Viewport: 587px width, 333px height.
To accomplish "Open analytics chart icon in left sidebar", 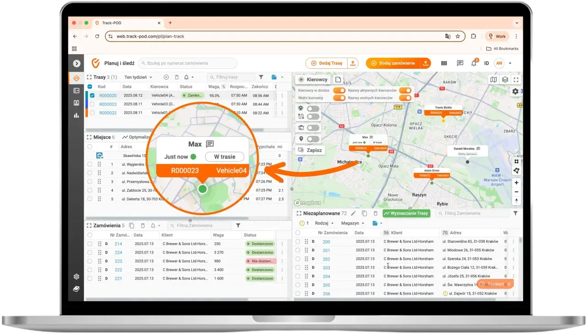I will click(77, 116).
